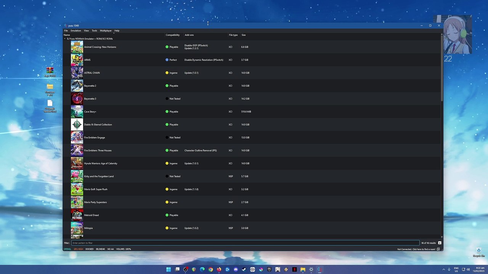Open Netflix from the taskbar

[294, 269]
